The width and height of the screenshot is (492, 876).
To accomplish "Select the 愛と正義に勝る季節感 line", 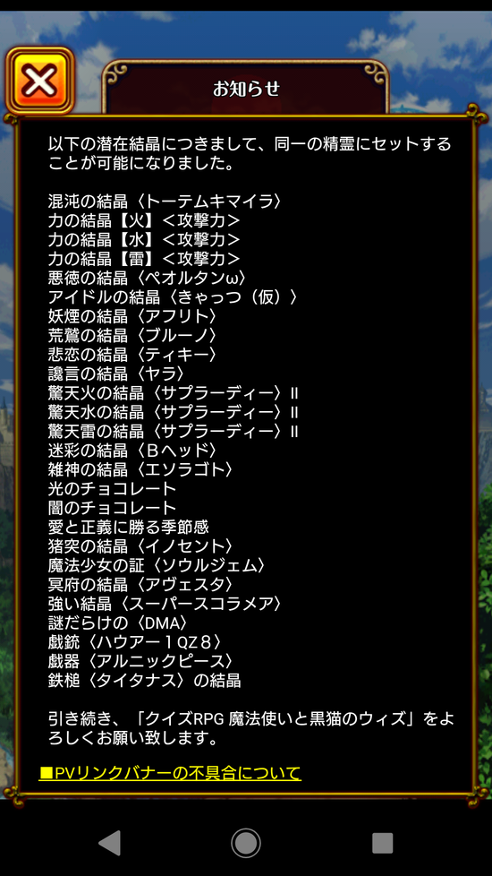I will pos(128,527).
